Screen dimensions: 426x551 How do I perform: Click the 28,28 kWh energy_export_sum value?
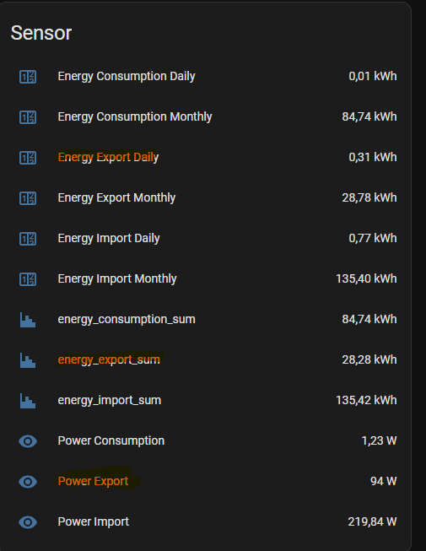[x=369, y=359]
